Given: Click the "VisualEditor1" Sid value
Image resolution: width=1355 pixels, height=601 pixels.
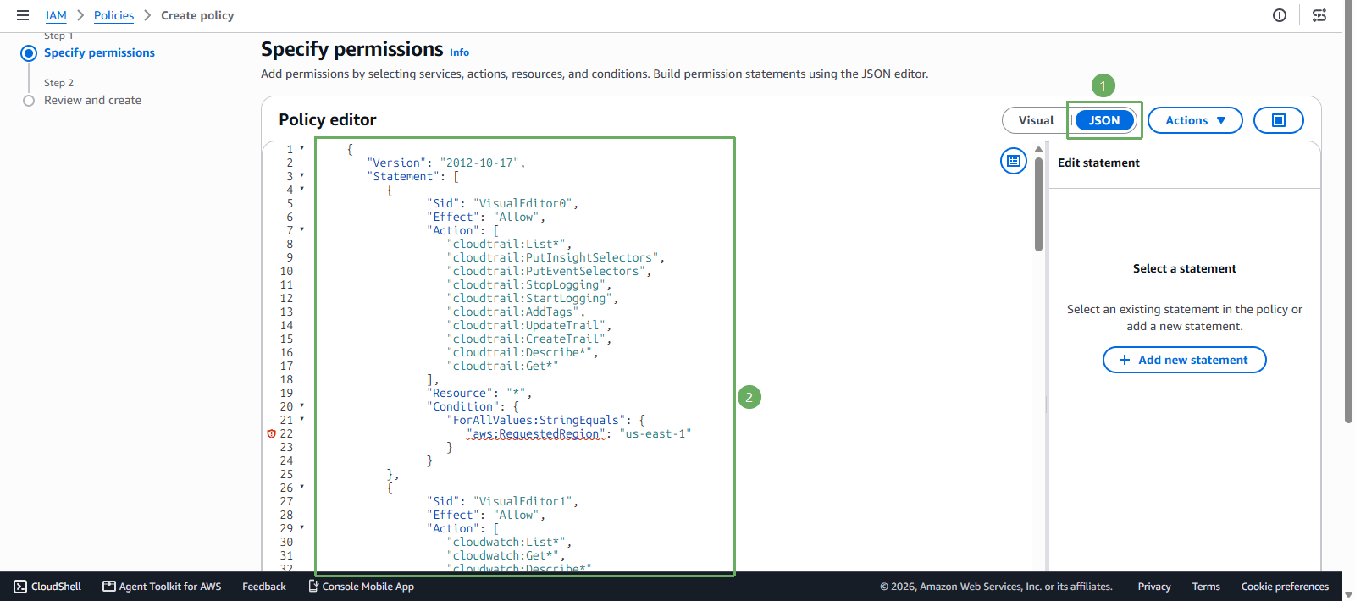Looking at the screenshot, I should click(525, 501).
